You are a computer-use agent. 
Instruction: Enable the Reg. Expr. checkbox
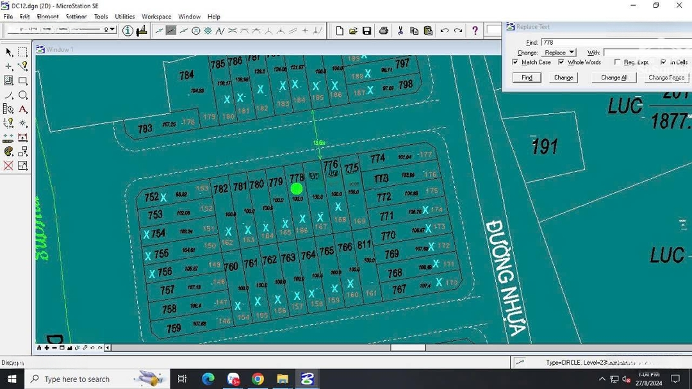pyautogui.click(x=617, y=62)
